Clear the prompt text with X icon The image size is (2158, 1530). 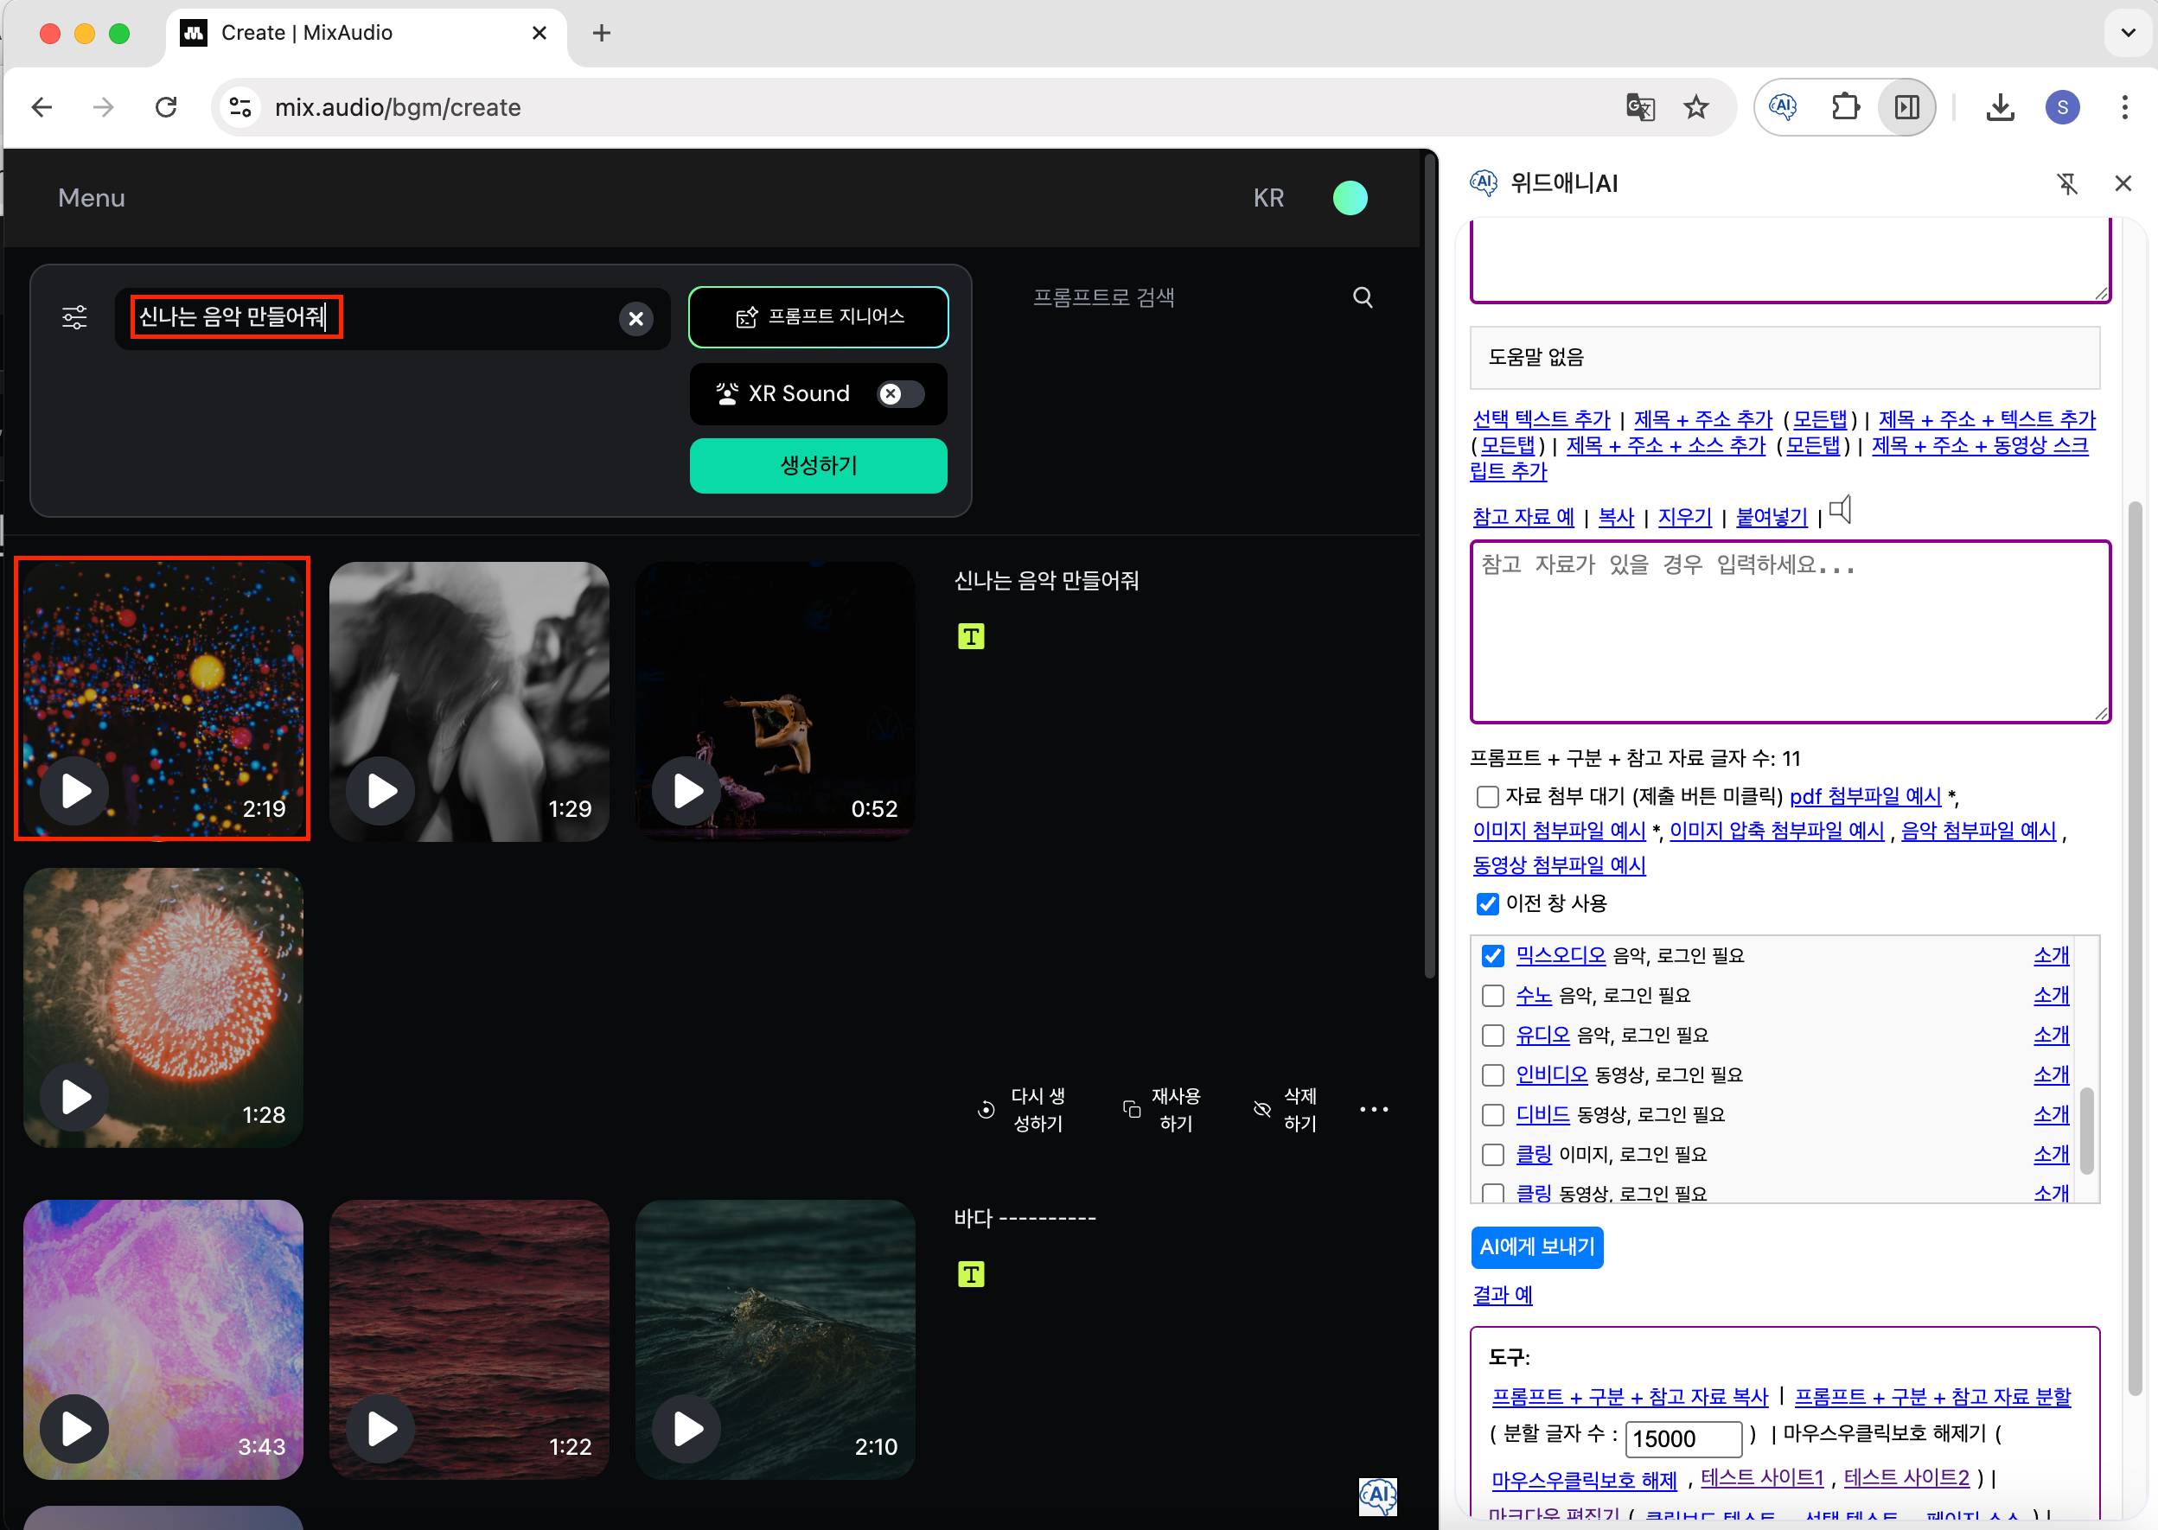point(636,318)
